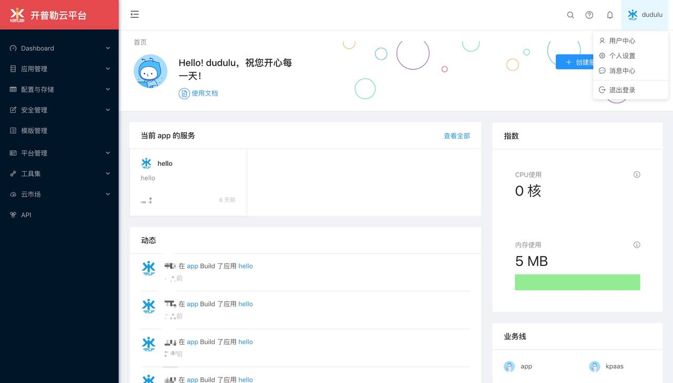Select 退出登录 from the user menu
This screenshot has width=673, height=383.
pos(630,90)
